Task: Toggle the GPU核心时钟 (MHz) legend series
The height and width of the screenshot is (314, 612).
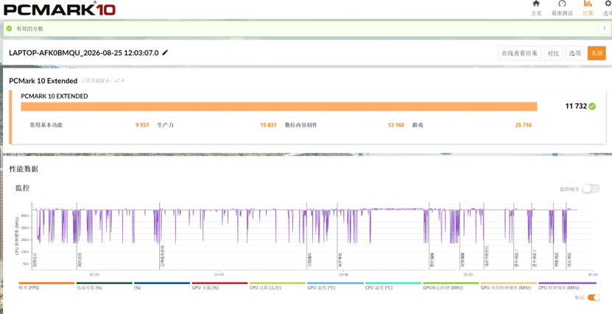Action: point(451,286)
